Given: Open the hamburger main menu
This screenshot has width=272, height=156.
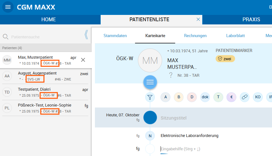Looking at the screenshot, I should tap(8, 7).
